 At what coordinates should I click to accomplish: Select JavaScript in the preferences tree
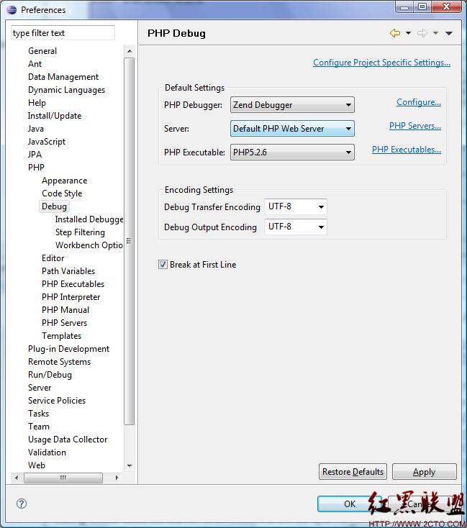point(47,142)
